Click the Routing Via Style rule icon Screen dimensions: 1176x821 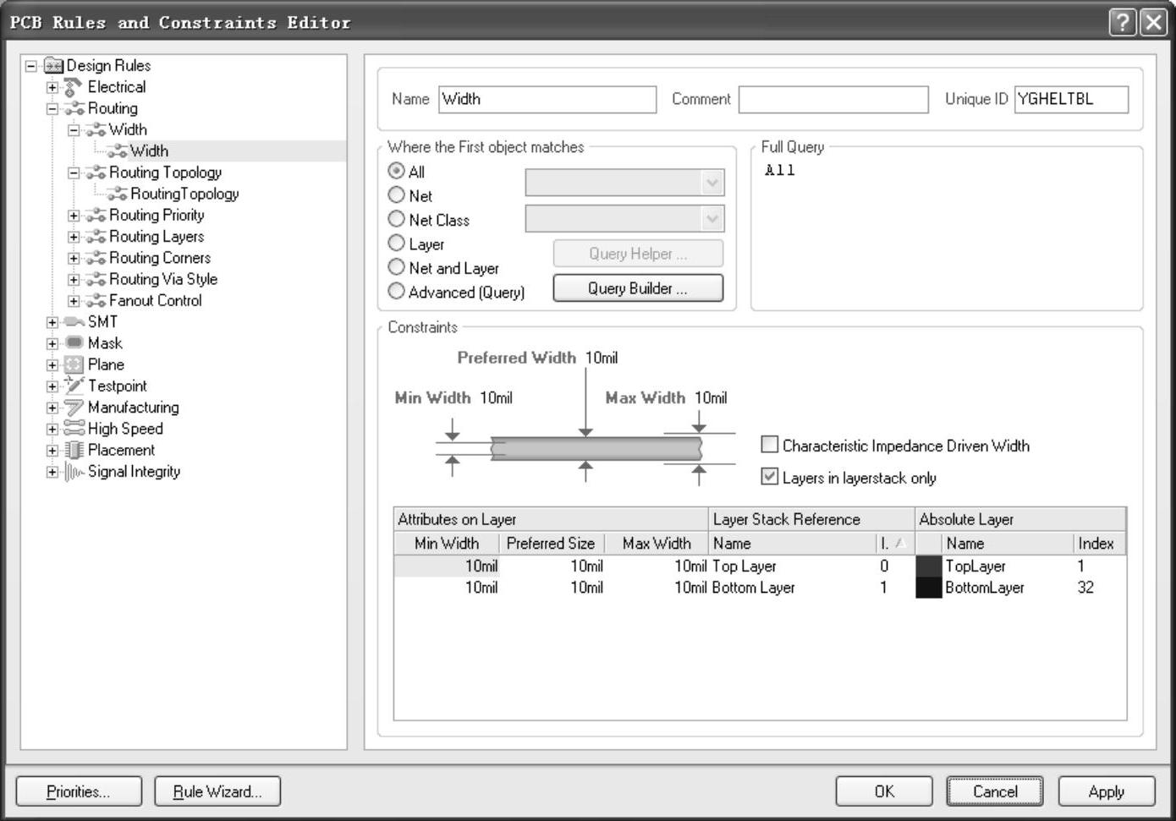tap(96, 279)
